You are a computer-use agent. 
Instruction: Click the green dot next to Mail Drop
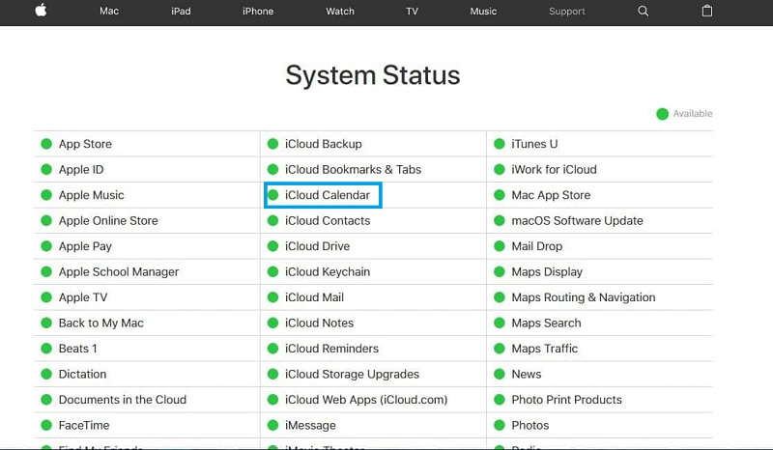[500, 246]
